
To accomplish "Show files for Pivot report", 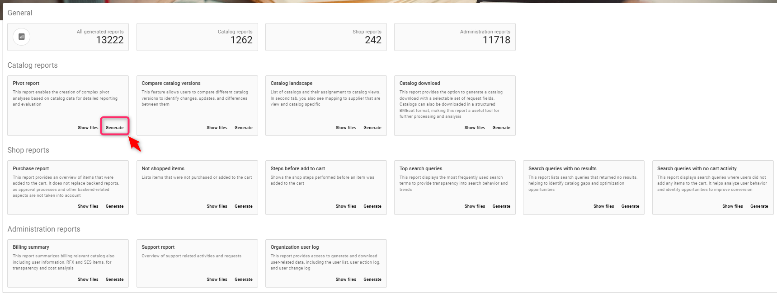I will 88,128.
